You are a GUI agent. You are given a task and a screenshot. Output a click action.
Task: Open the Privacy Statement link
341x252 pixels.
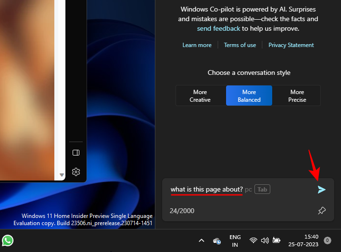(291, 45)
